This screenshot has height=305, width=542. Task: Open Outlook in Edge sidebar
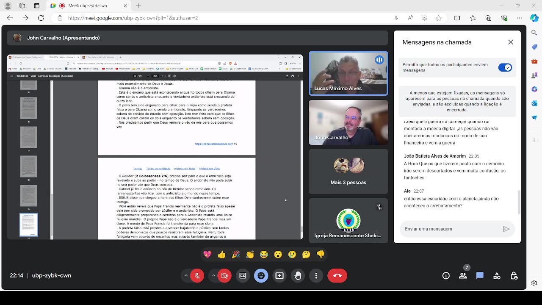click(x=534, y=103)
